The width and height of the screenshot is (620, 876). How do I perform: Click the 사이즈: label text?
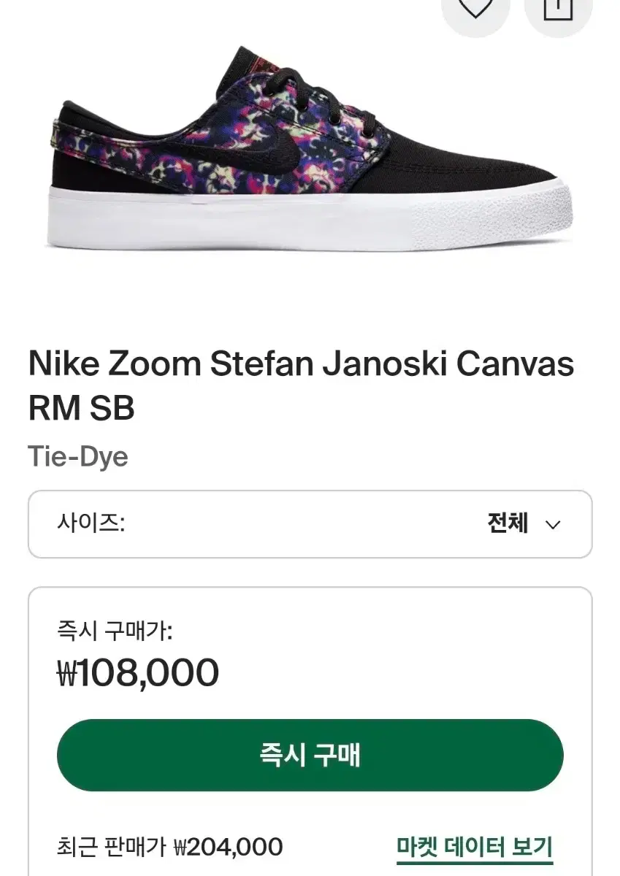(x=91, y=523)
